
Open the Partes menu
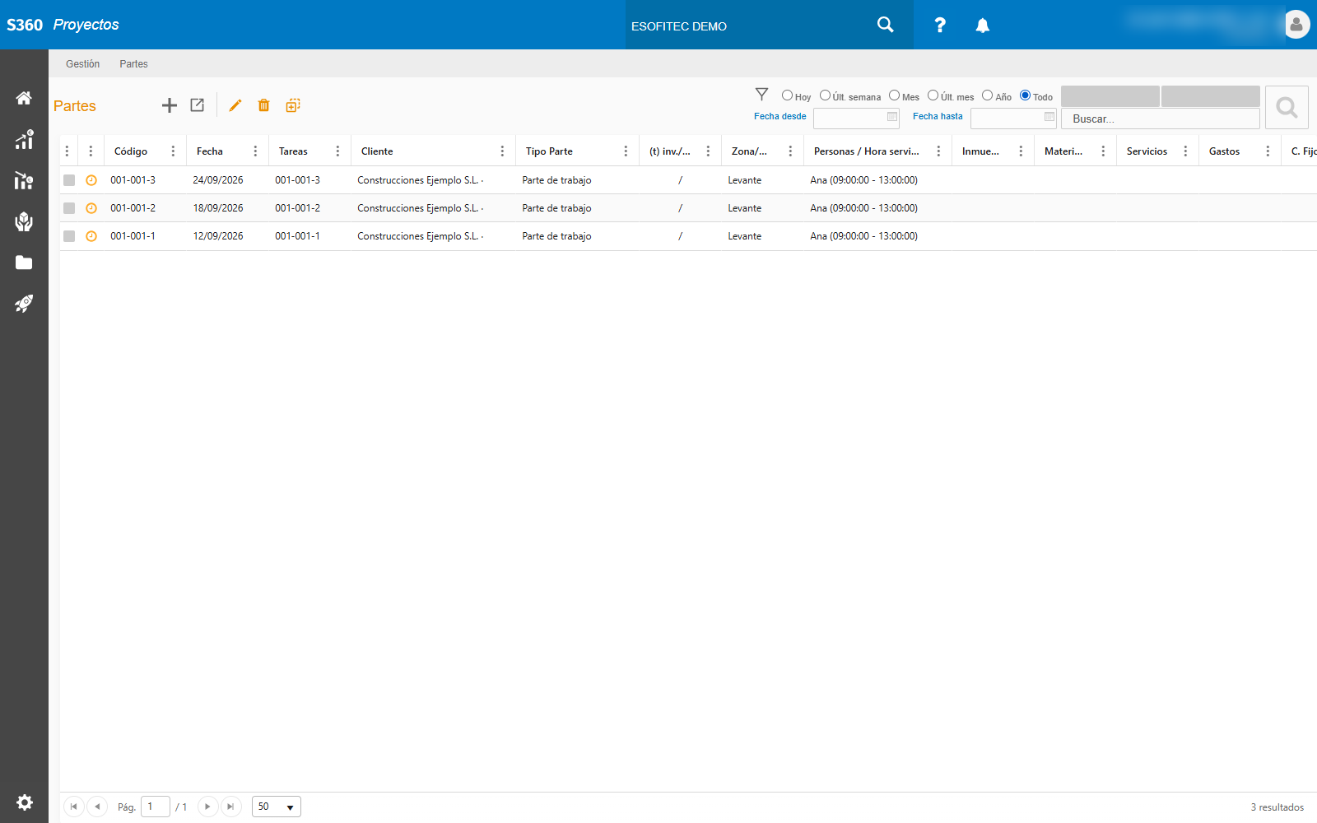coord(133,64)
